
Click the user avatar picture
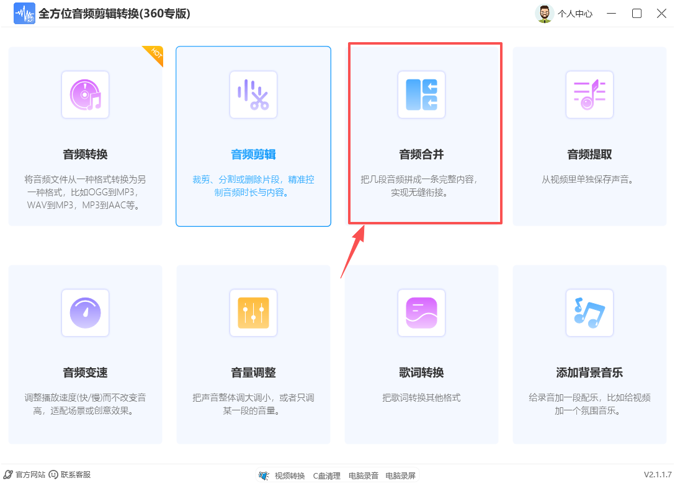click(x=543, y=13)
